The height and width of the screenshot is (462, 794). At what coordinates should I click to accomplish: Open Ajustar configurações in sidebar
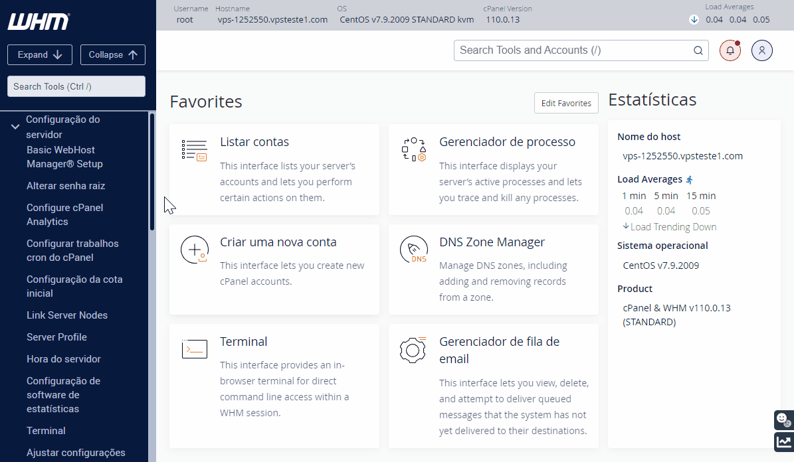[76, 453]
